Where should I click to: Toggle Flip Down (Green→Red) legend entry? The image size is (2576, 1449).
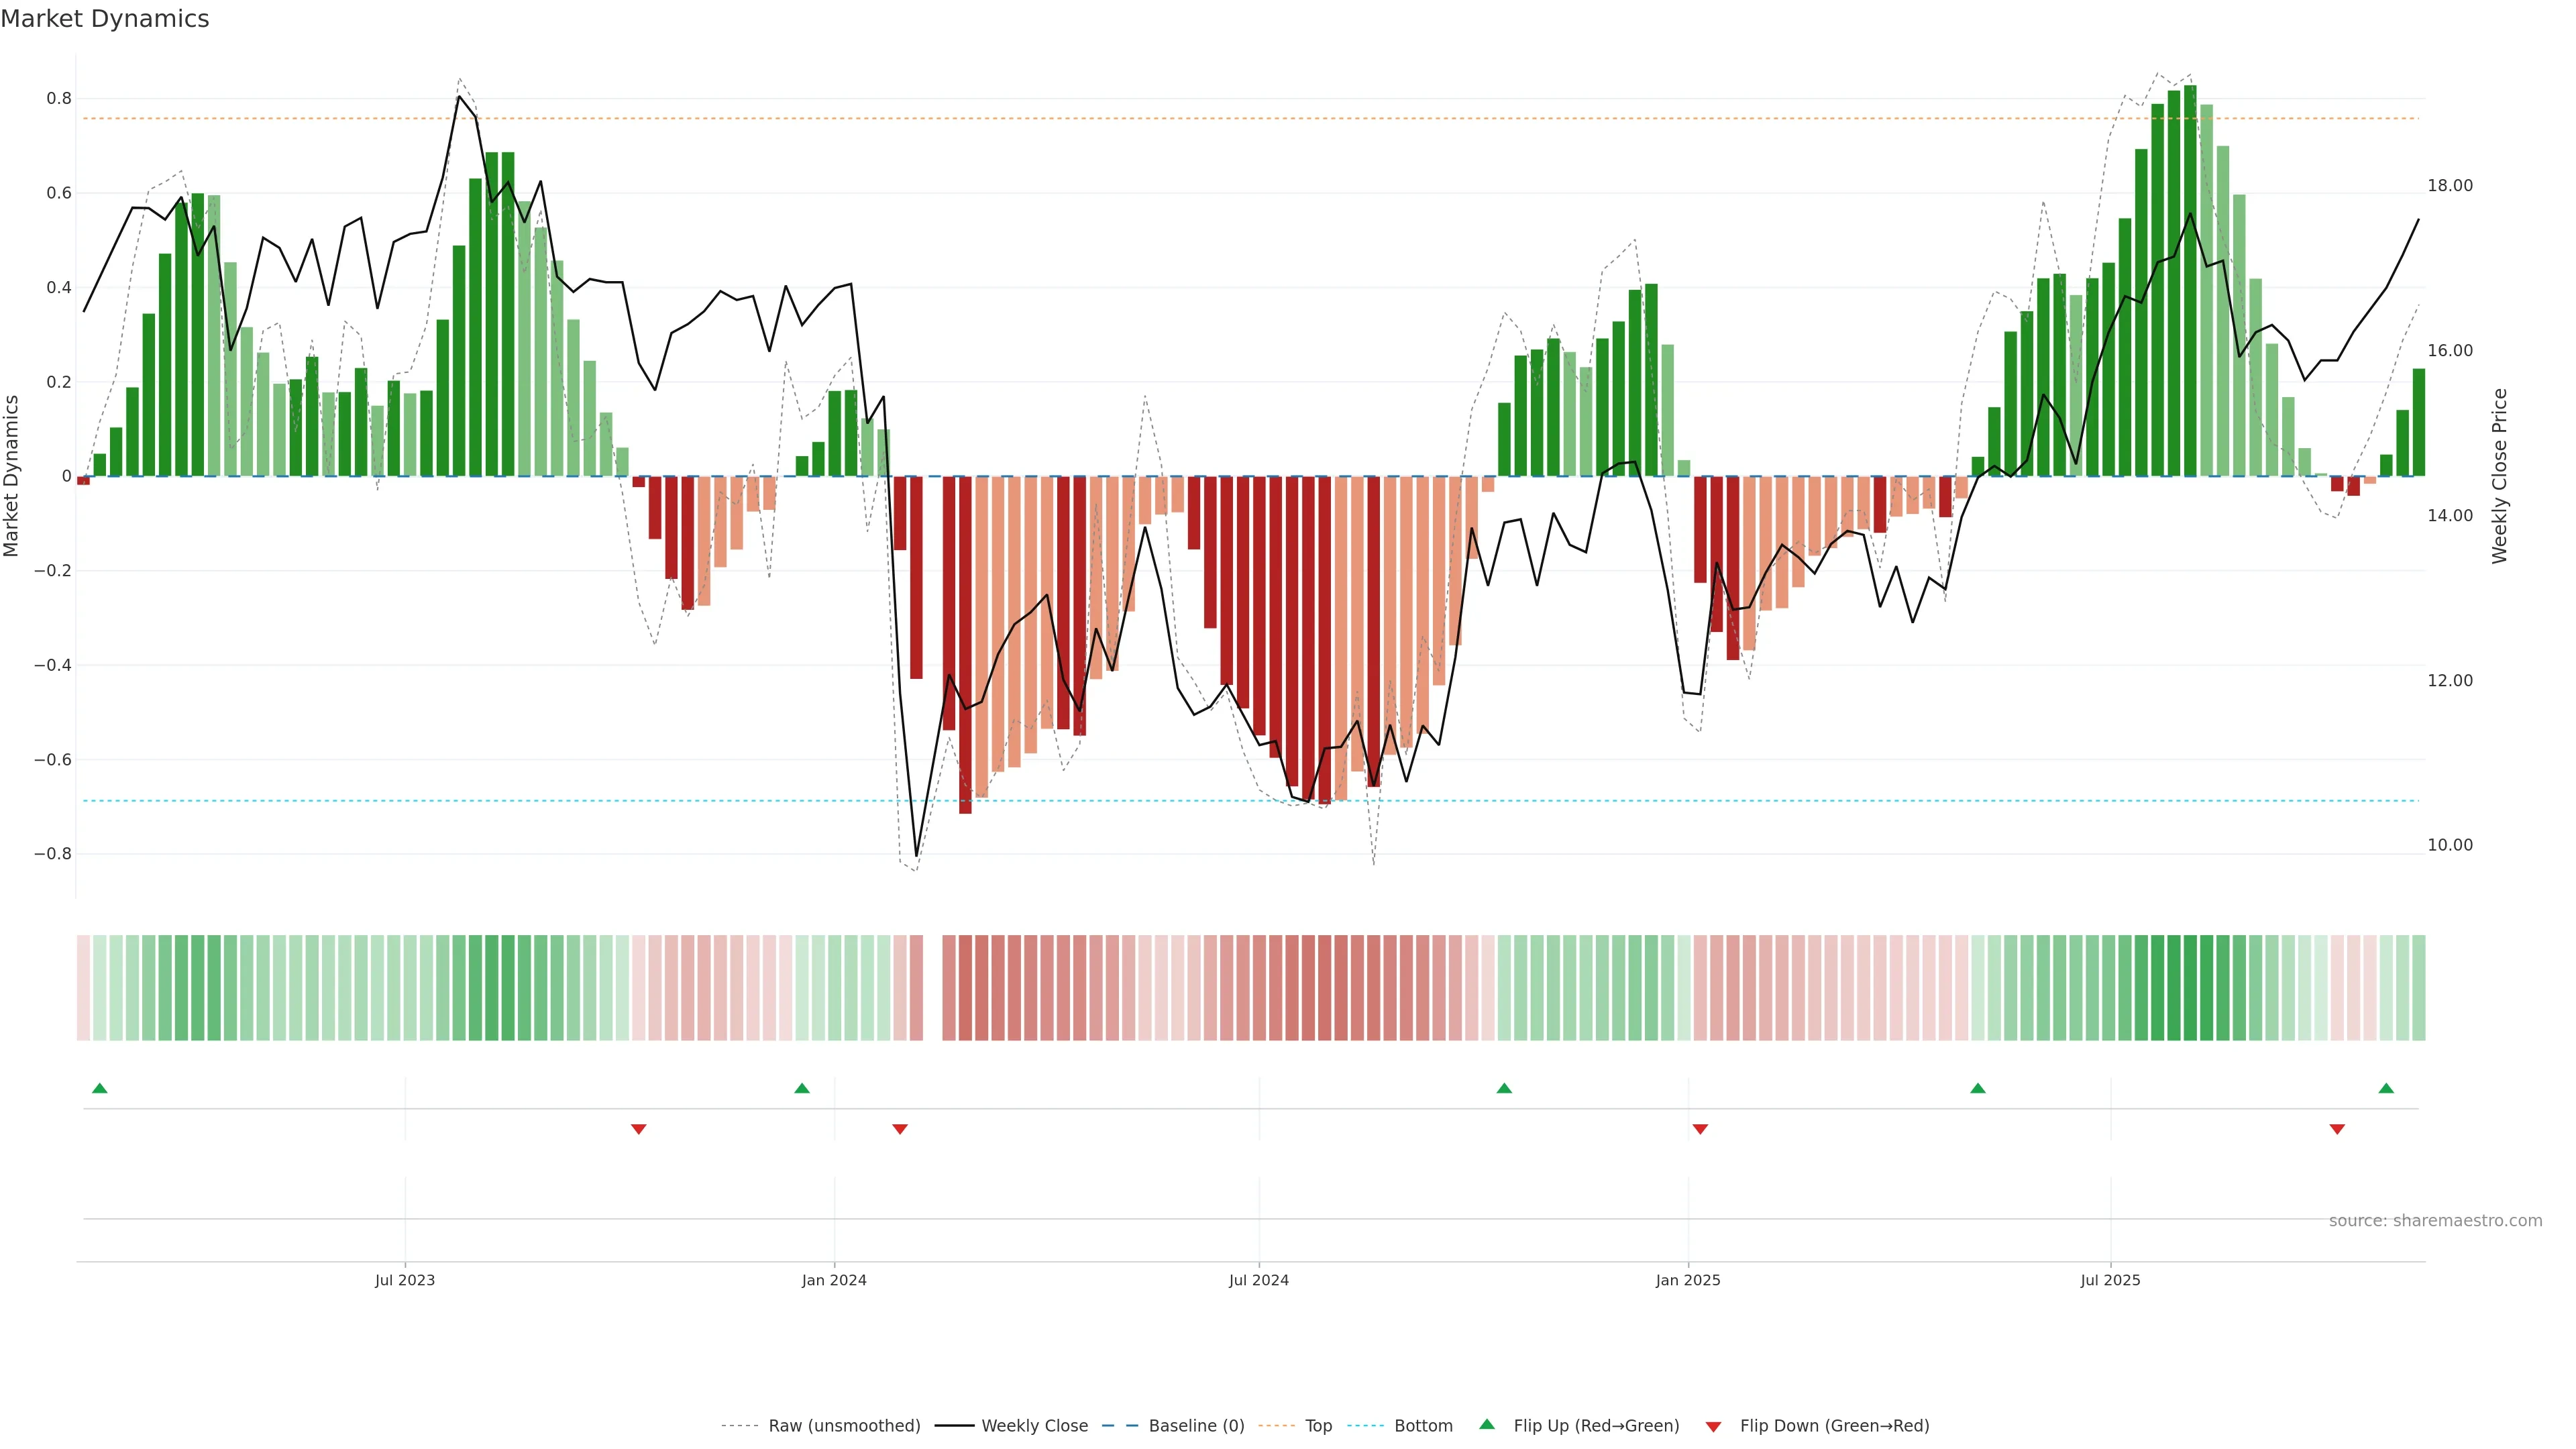click(1834, 1426)
